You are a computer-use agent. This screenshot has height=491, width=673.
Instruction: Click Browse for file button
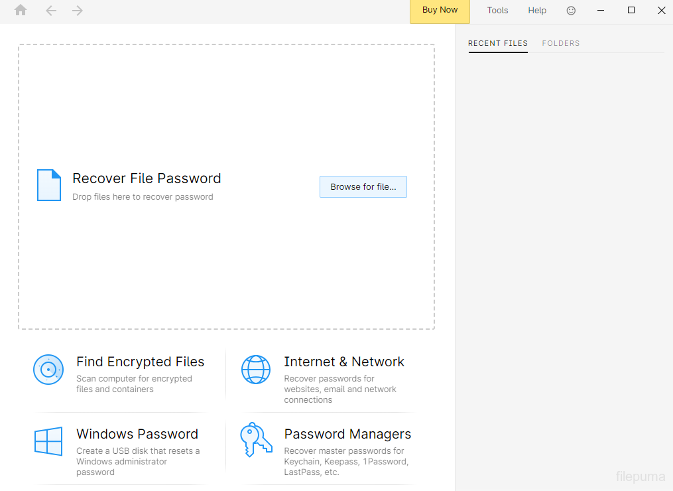click(363, 187)
